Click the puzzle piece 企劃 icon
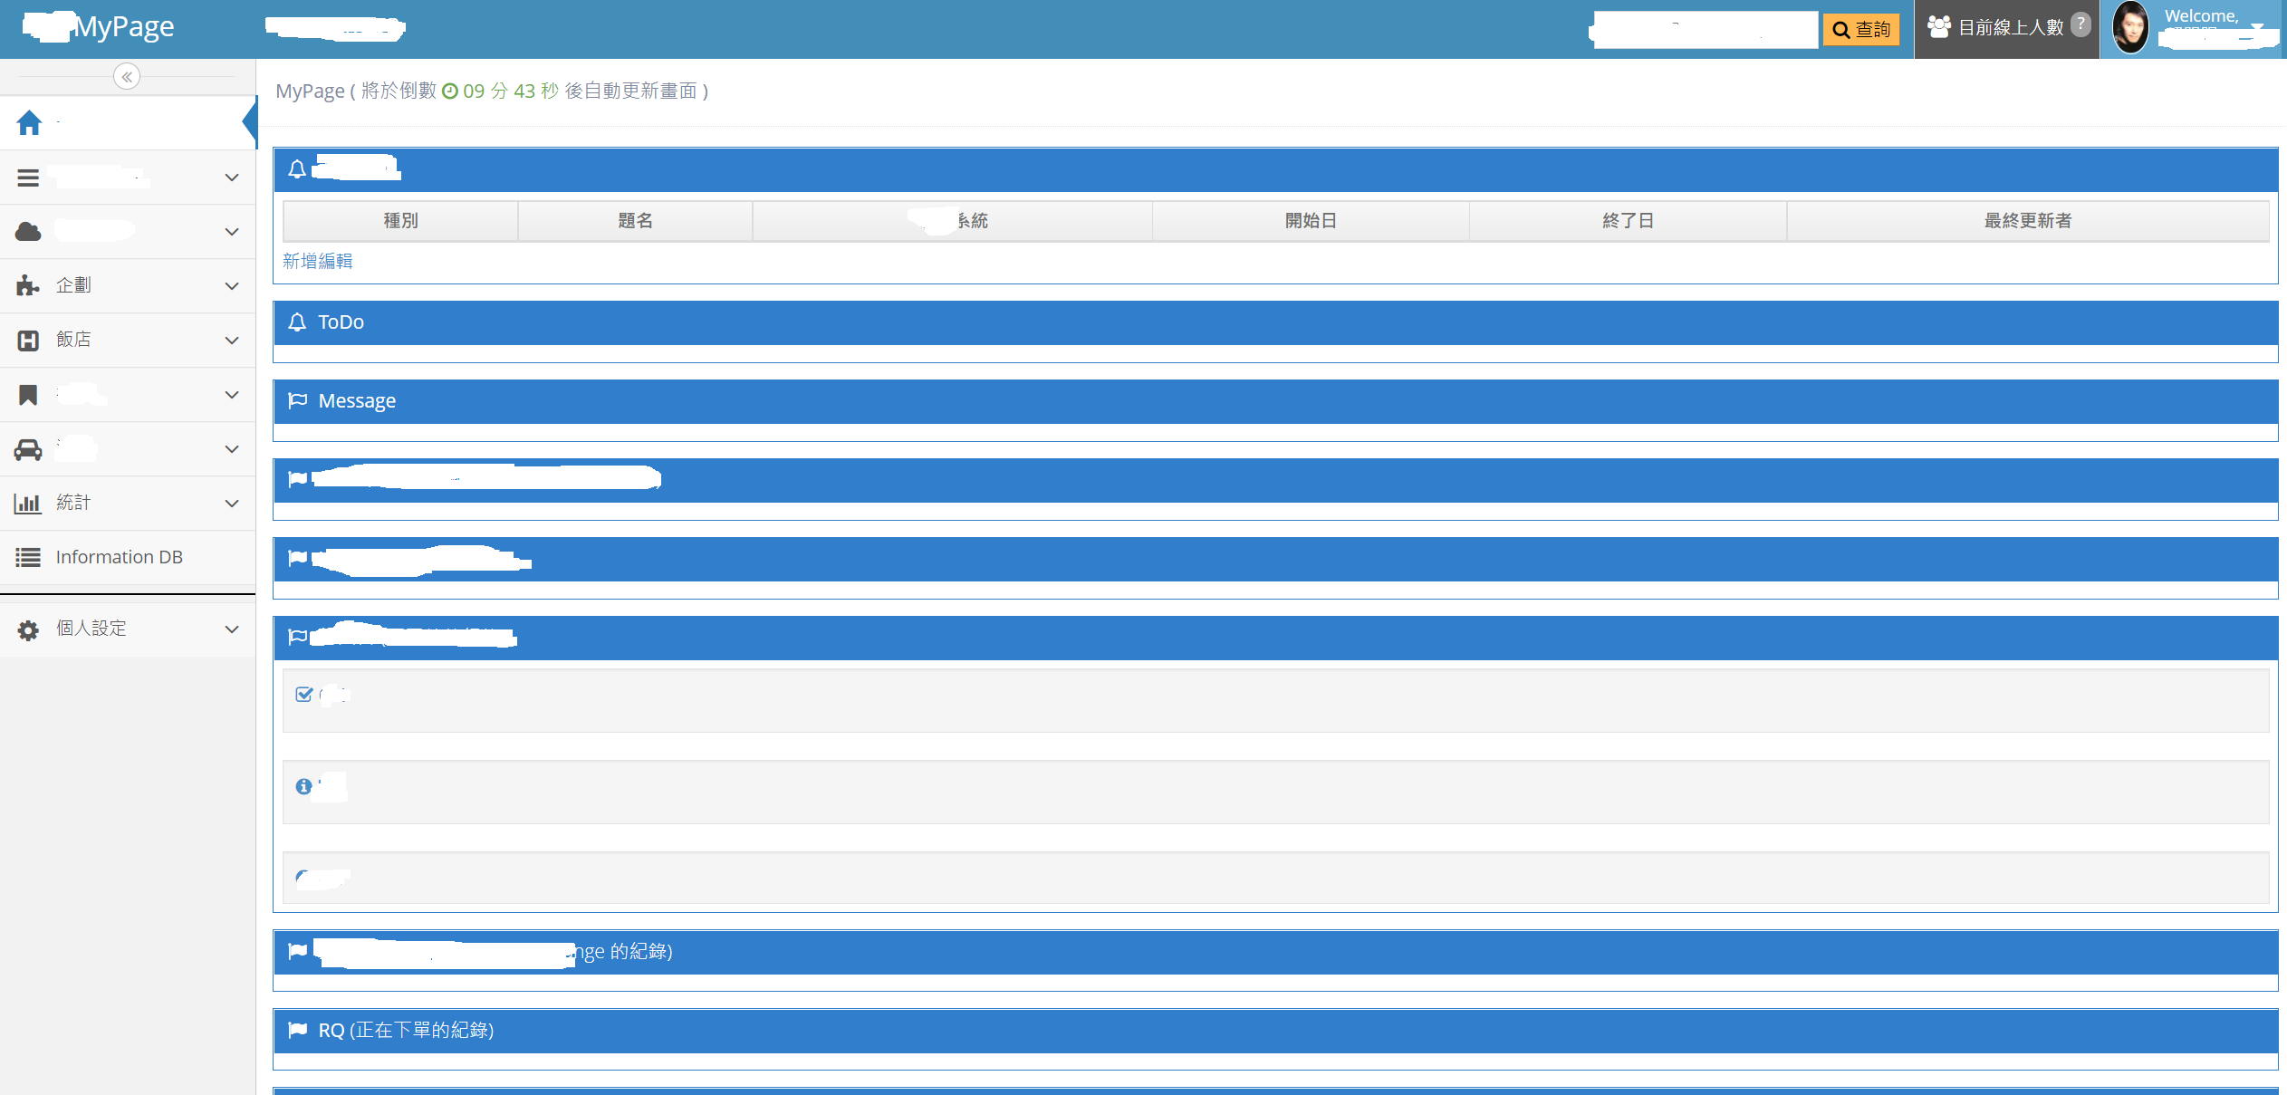This screenshot has width=2287, height=1095. click(28, 285)
